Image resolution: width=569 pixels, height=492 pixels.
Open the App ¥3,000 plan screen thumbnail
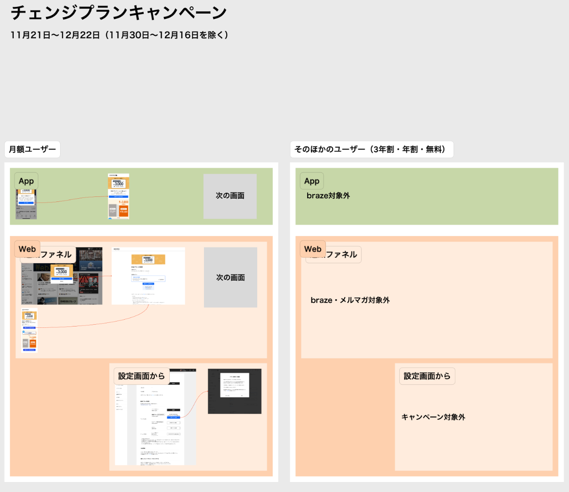point(118,196)
